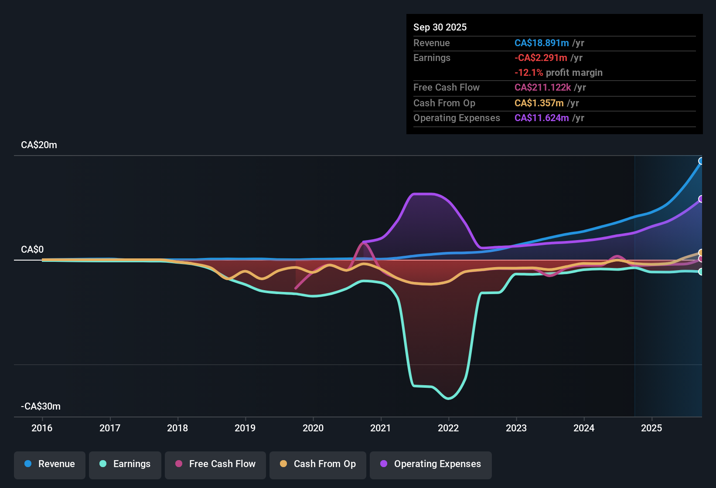The height and width of the screenshot is (488, 716).
Task: Click the orange Cash From Op legend dot
Action: coord(283,464)
